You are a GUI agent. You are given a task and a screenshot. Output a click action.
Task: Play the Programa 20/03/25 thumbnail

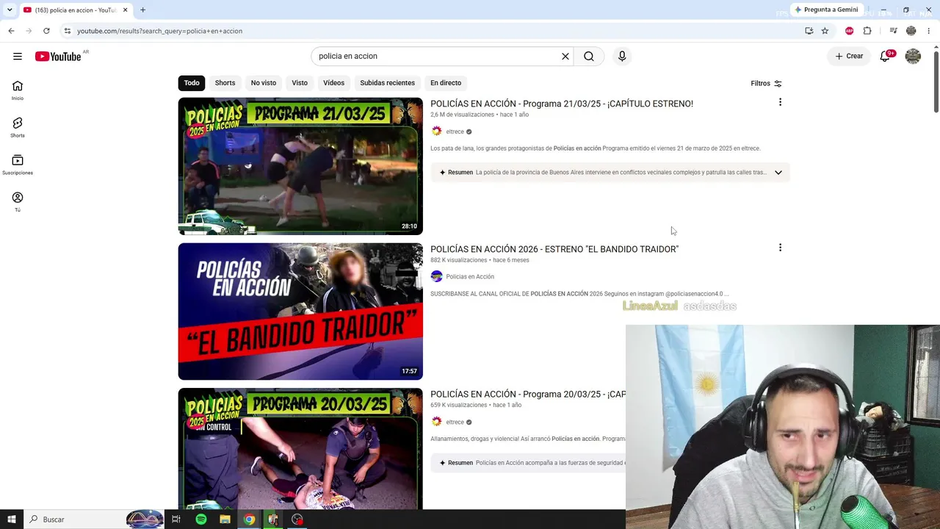[x=300, y=449]
